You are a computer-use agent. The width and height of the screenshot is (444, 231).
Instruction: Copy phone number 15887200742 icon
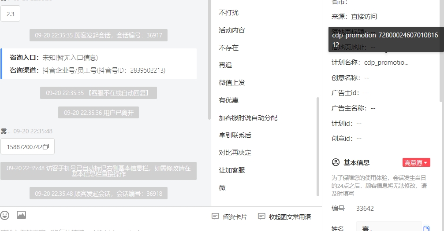(45, 147)
